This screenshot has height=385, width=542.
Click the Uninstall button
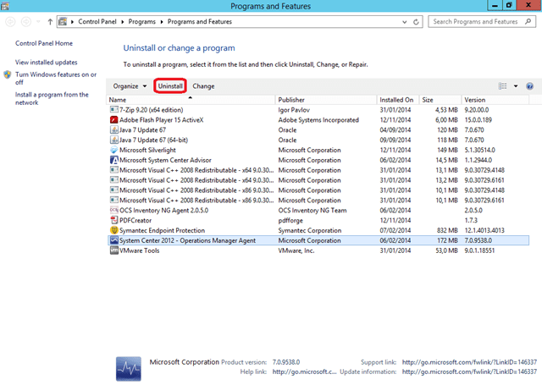[170, 86]
